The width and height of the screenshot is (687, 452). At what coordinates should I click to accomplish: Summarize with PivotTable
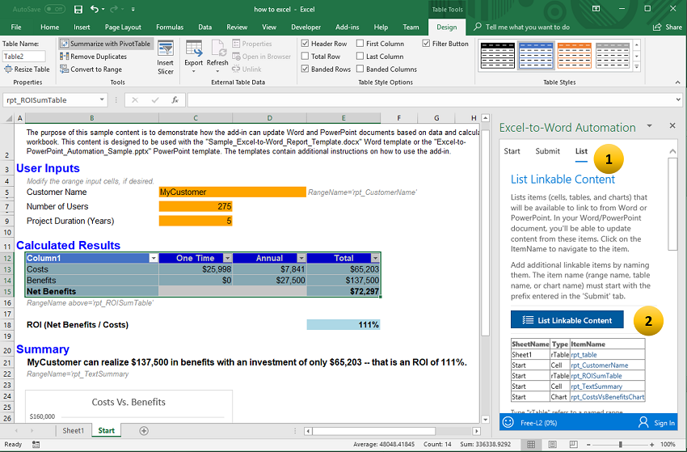point(106,44)
